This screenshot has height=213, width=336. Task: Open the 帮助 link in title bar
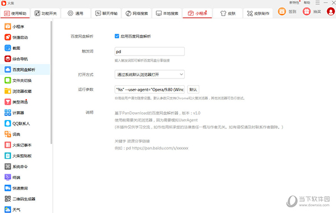click(x=307, y=3)
